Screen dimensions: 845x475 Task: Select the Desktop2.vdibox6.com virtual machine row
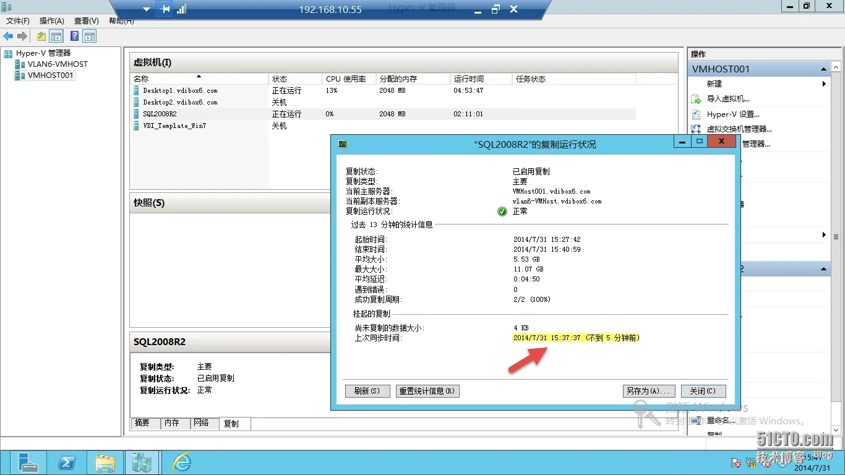tap(384, 102)
